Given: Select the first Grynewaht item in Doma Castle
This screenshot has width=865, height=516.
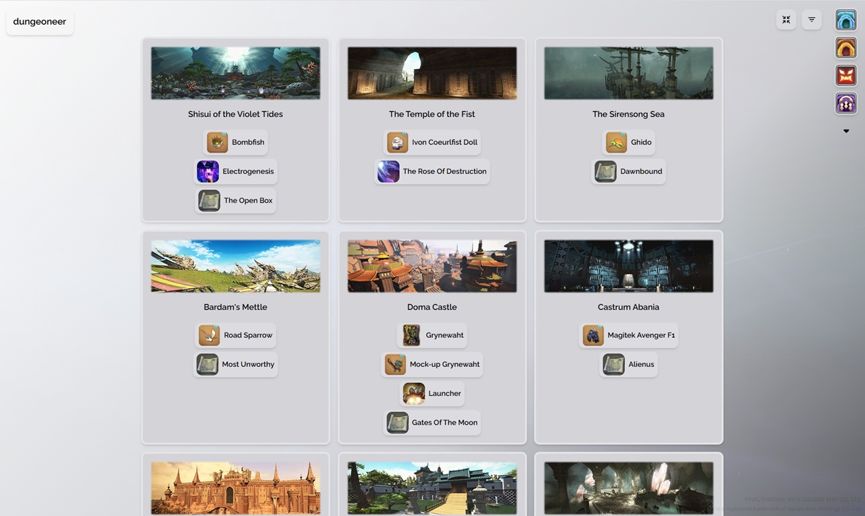Looking at the screenshot, I should 432,335.
